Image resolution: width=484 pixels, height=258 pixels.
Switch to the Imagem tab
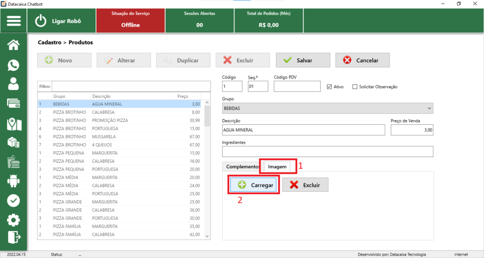(x=277, y=167)
